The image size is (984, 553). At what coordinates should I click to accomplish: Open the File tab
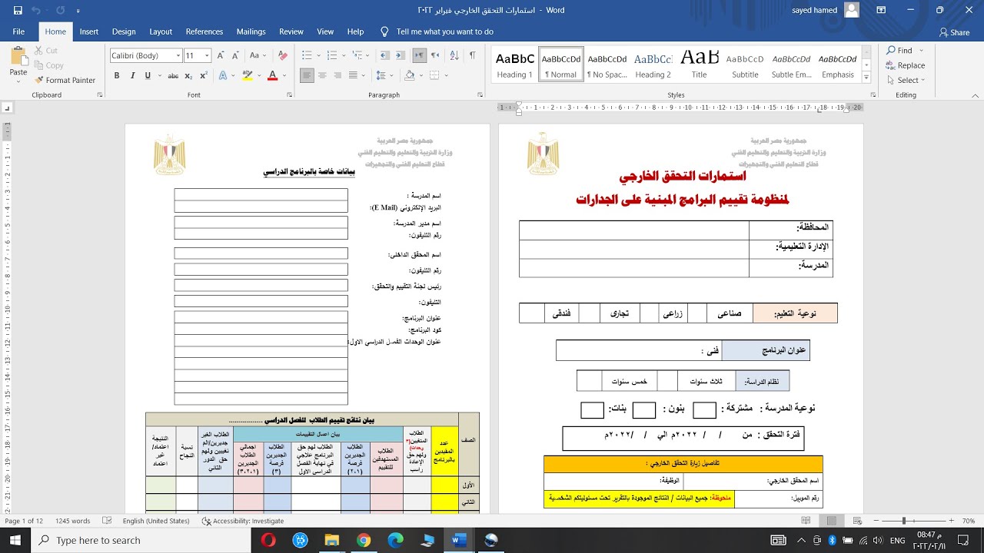pos(18,31)
